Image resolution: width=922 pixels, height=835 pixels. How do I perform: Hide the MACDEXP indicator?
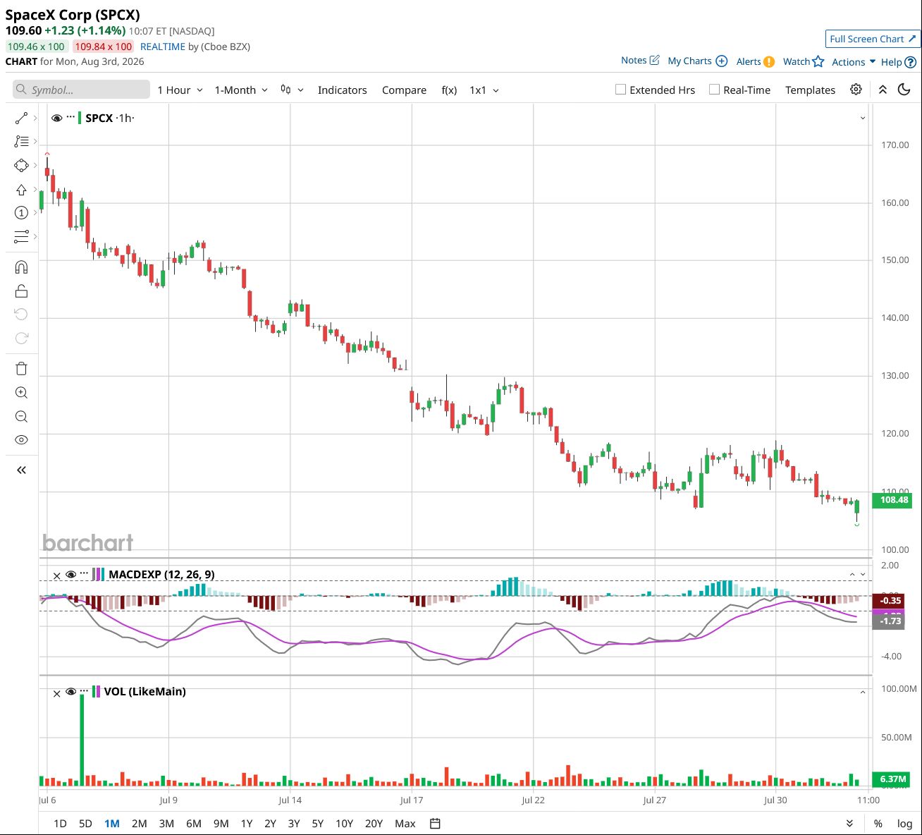pyautogui.click(x=70, y=575)
